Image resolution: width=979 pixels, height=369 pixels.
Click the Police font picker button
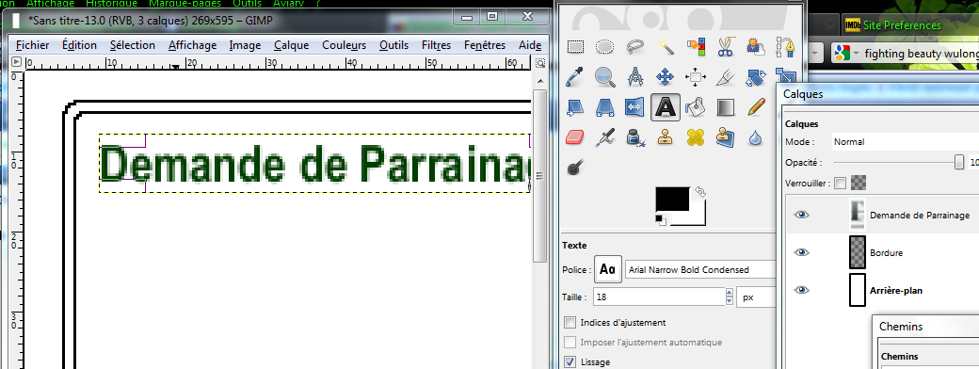[607, 270]
